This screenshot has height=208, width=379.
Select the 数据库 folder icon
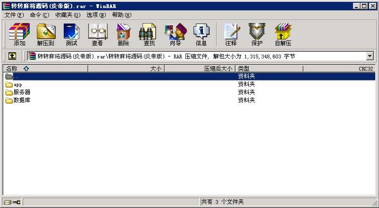point(9,100)
